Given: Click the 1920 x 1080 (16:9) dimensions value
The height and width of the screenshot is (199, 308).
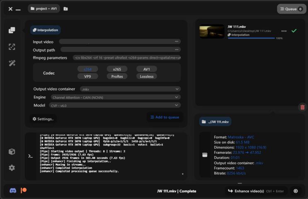Looking at the screenshot, I should 251,147.
